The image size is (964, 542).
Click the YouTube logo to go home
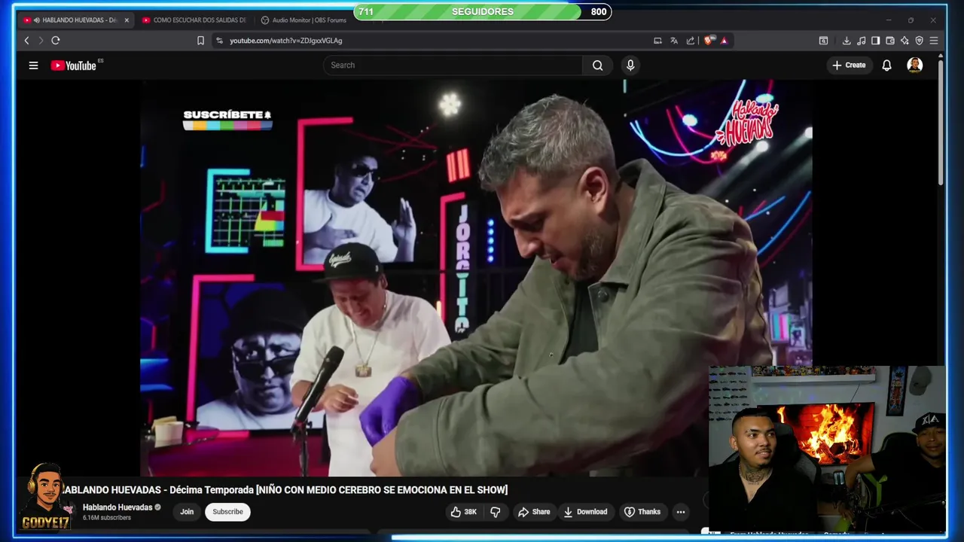tap(74, 65)
